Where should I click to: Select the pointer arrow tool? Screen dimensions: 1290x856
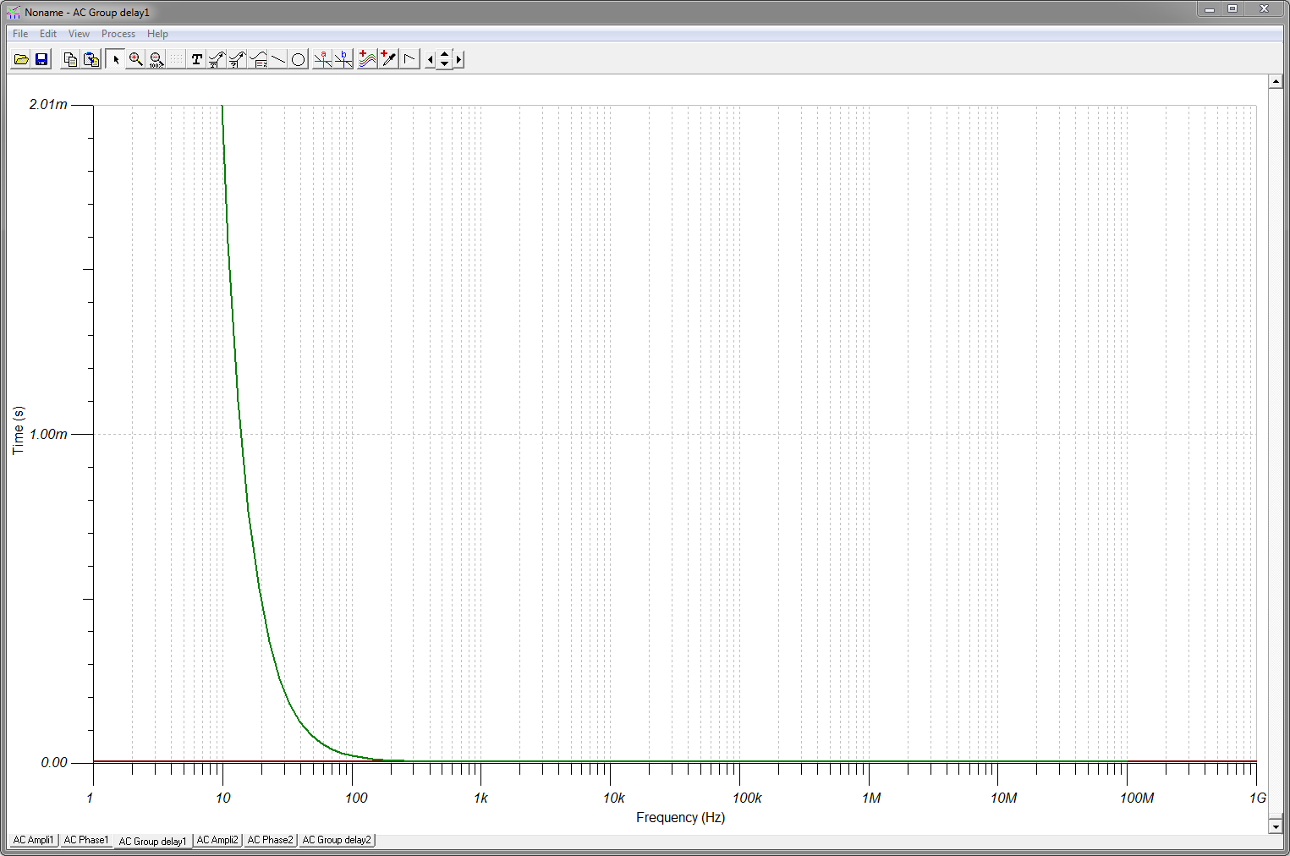coord(115,59)
